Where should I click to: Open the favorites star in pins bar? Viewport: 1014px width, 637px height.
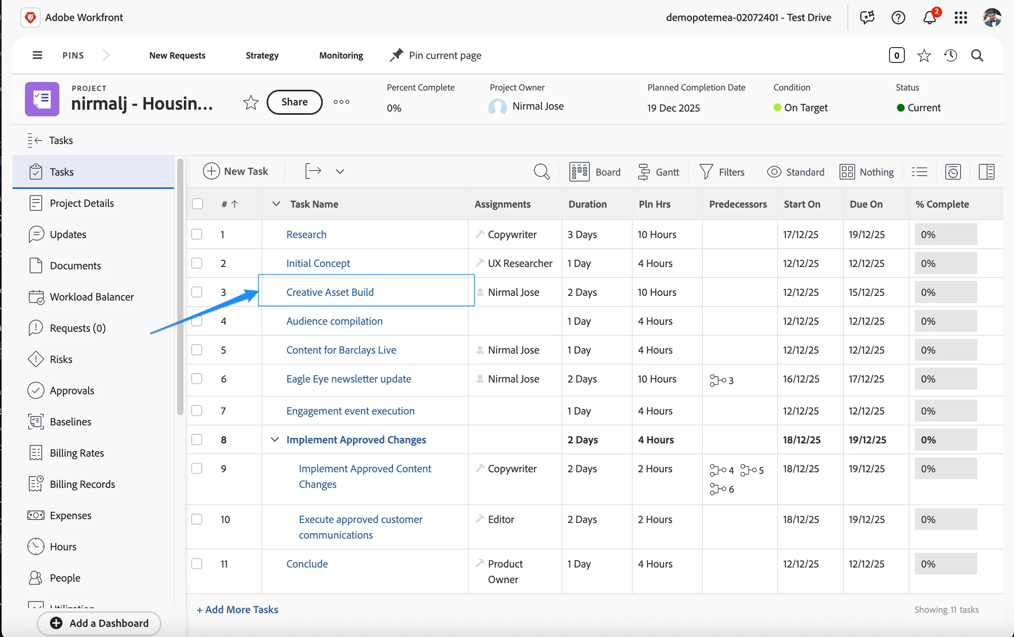coord(924,55)
